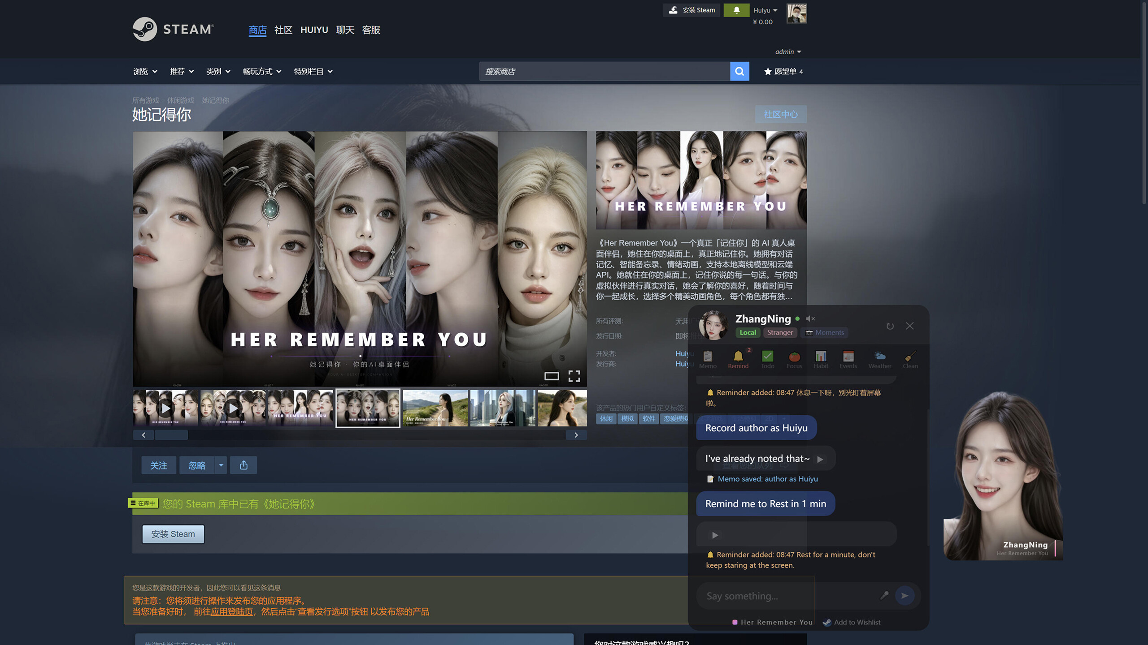Viewport: 1148px width, 645px height.
Task: Toggle the mute speaker icon beside ZhangNing
Action: (810, 319)
